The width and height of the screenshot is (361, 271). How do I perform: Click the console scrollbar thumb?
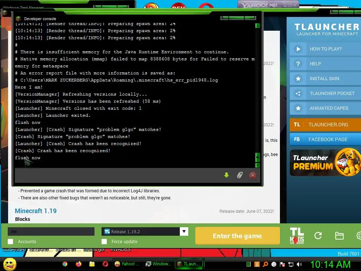pos(257,158)
